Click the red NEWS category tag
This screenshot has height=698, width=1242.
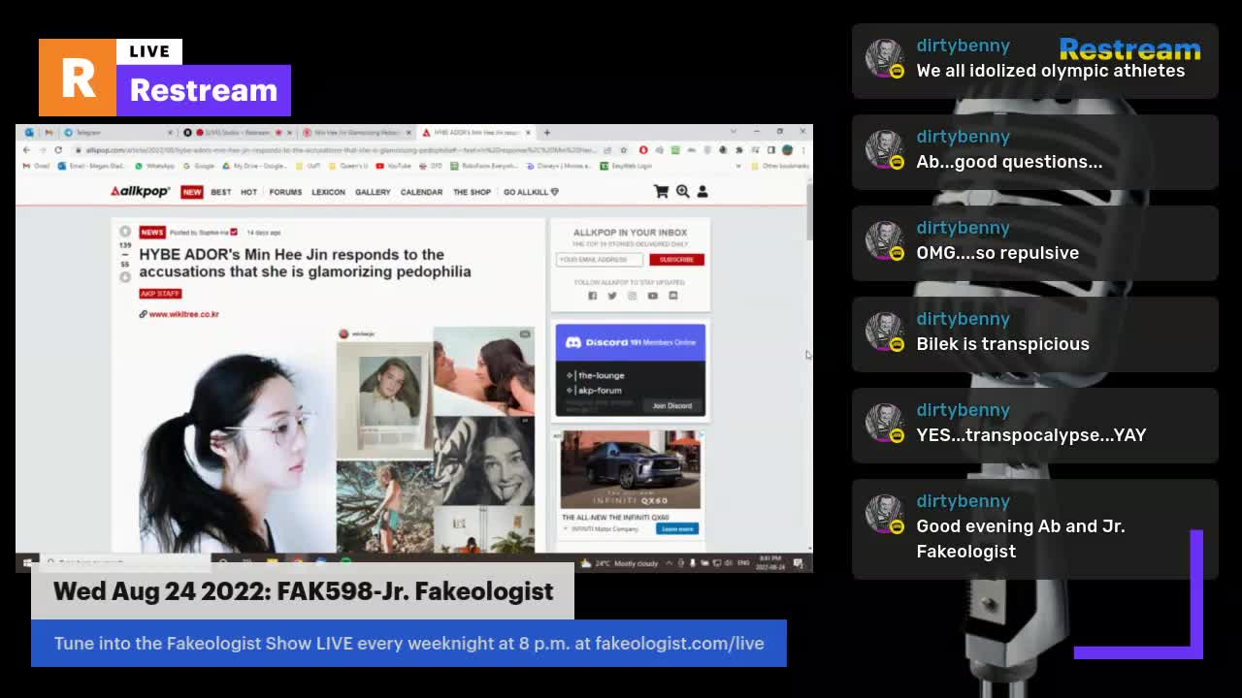[152, 233]
